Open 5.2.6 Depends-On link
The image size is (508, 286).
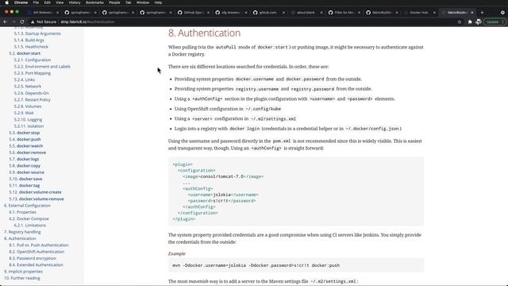(x=32, y=93)
